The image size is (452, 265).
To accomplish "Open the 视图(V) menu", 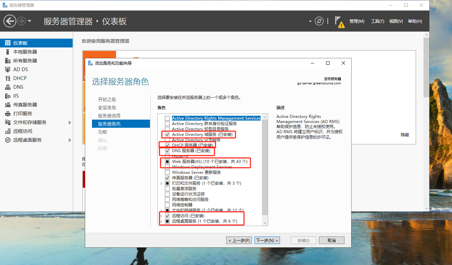I will [x=396, y=21].
